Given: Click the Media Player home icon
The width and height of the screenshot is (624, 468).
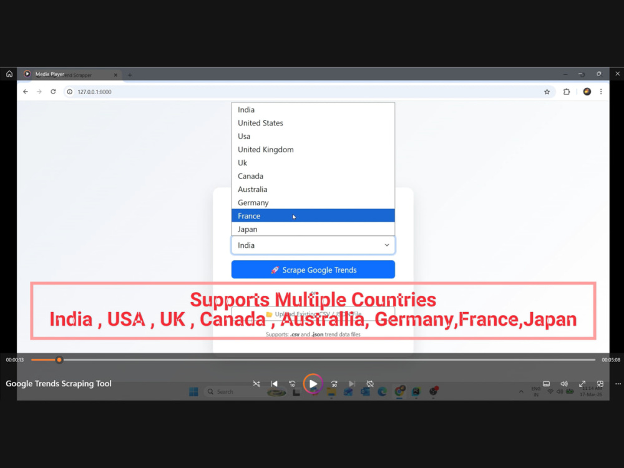Looking at the screenshot, I should point(9,74).
